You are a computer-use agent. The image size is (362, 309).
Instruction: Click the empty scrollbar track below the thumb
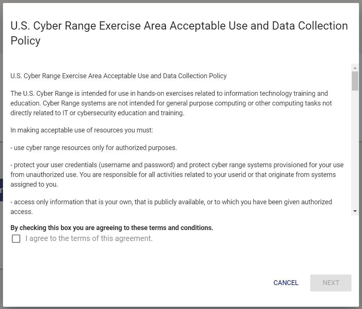(x=355, y=150)
